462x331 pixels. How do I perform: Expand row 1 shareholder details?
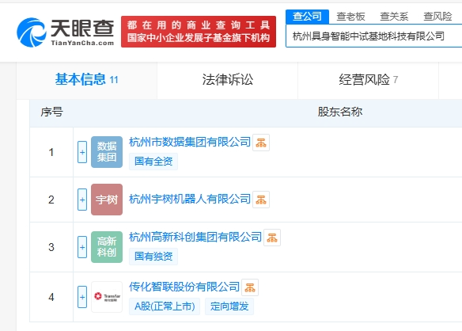(x=82, y=152)
